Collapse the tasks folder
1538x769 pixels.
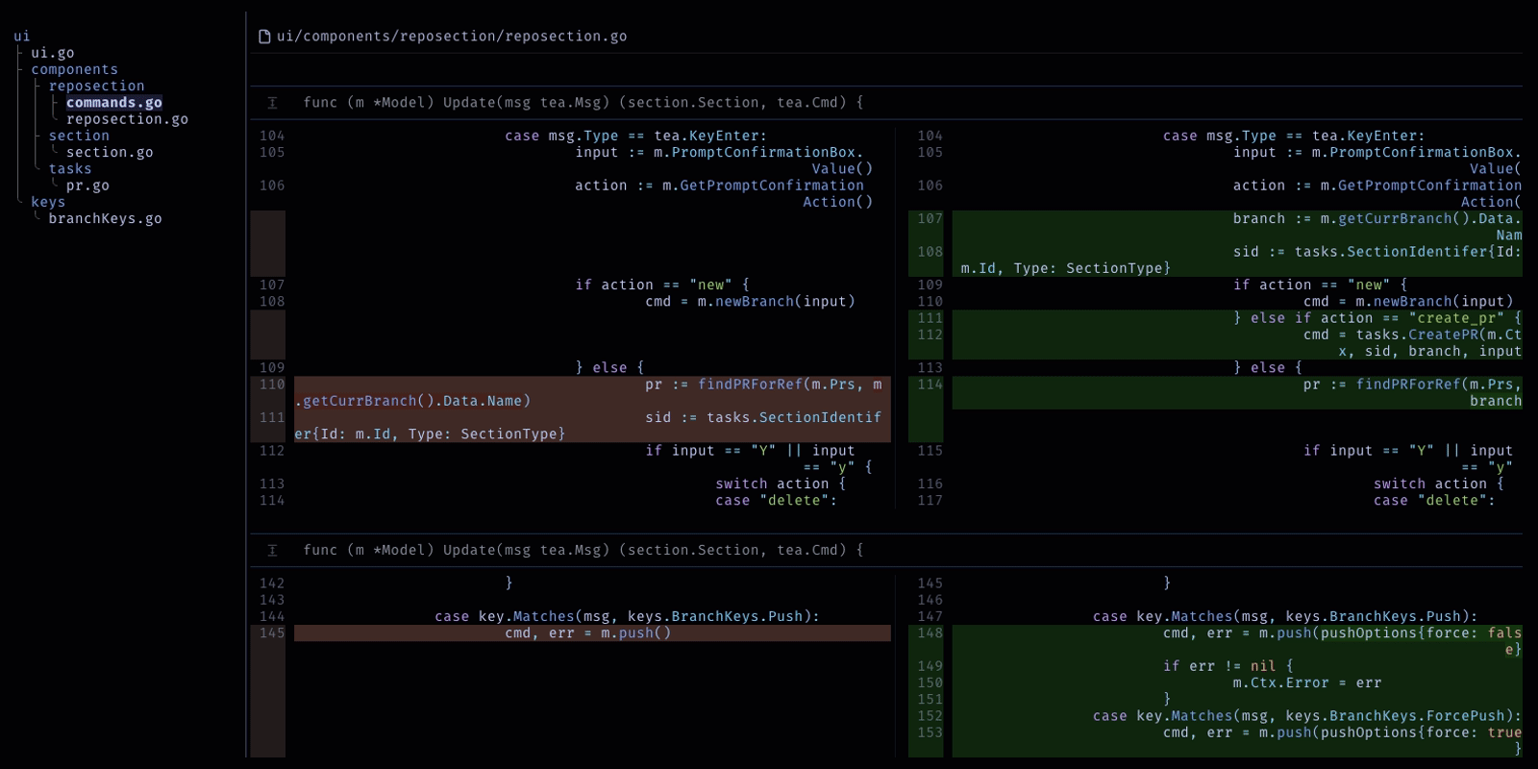pos(70,169)
